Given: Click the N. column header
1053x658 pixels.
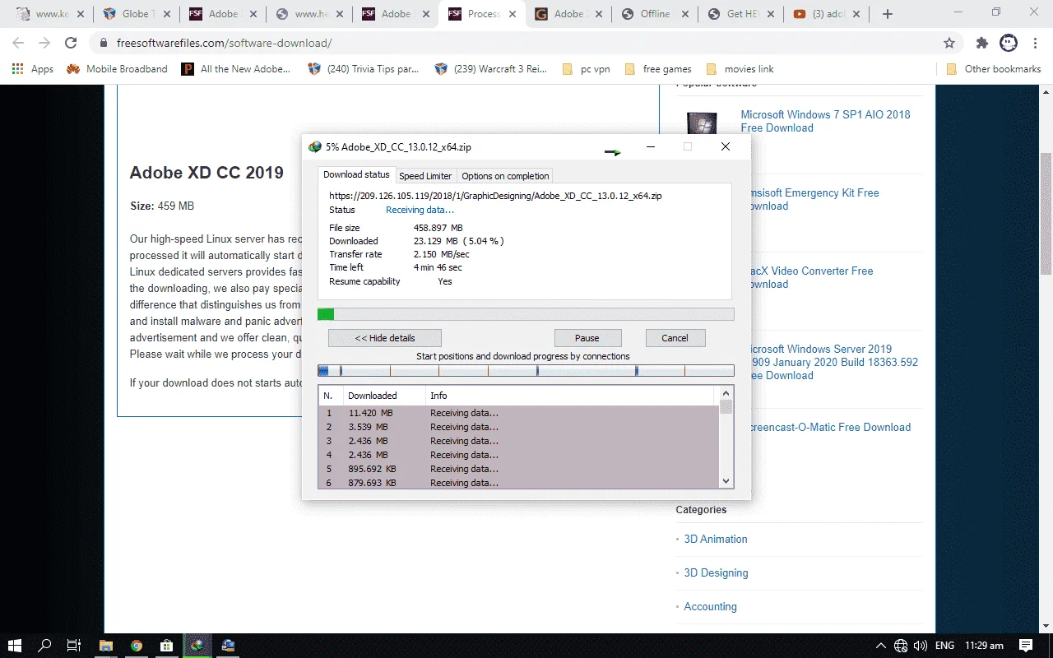Looking at the screenshot, I should [x=330, y=396].
